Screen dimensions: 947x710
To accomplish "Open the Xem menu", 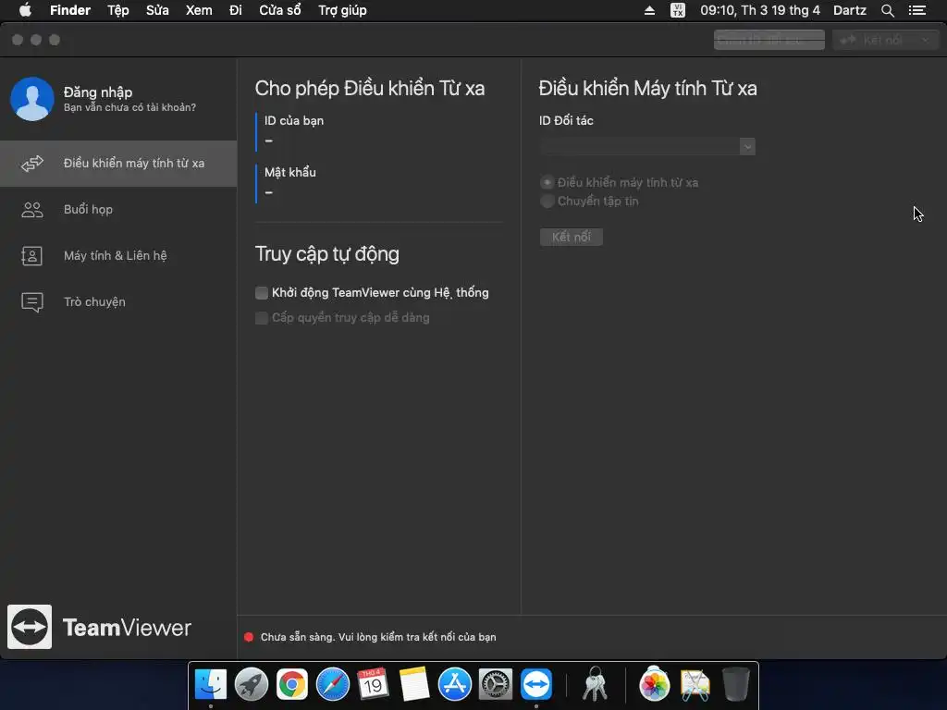I will (x=199, y=10).
